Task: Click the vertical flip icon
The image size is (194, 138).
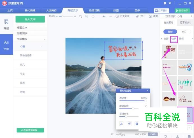Action: (x=129, y=124)
